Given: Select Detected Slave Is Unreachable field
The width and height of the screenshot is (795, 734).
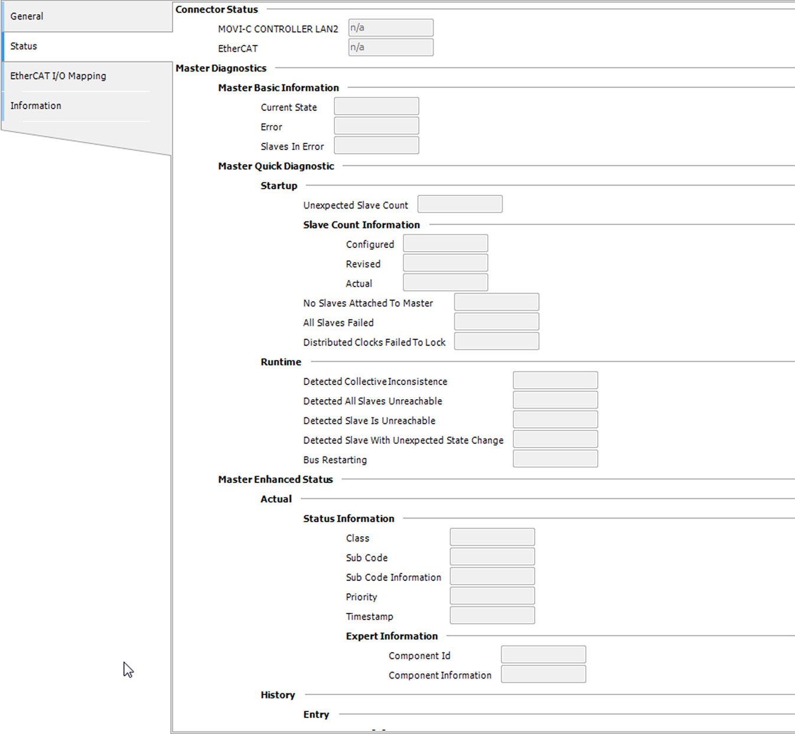Looking at the screenshot, I should 555,420.
